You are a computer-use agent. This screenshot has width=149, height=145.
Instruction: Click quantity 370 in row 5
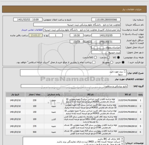point(35,126)
